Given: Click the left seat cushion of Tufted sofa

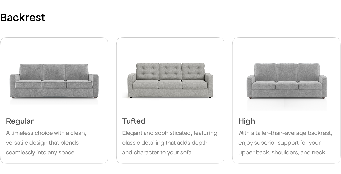Looking at the screenshot, I should point(146,84).
